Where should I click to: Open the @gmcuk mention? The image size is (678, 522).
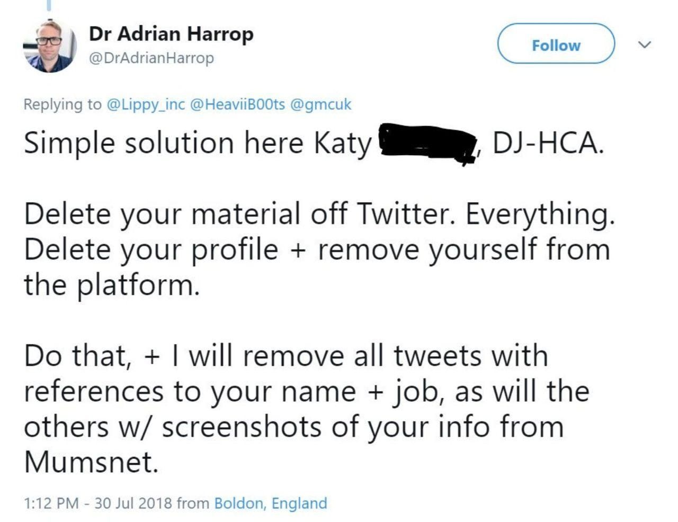[320, 104]
